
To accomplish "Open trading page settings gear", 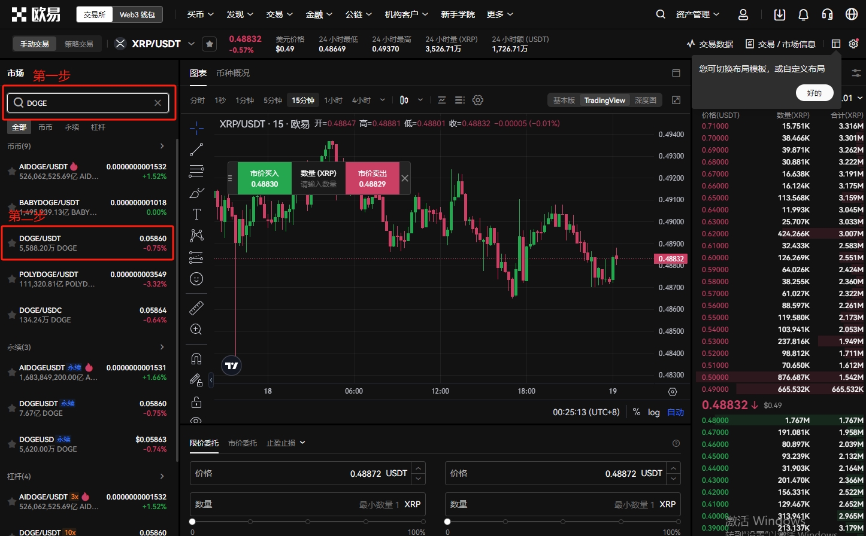I will coord(854,44).
